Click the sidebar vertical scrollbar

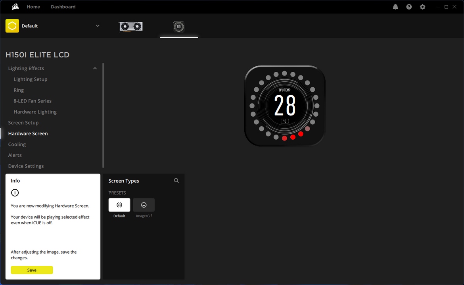pos(103,115)
